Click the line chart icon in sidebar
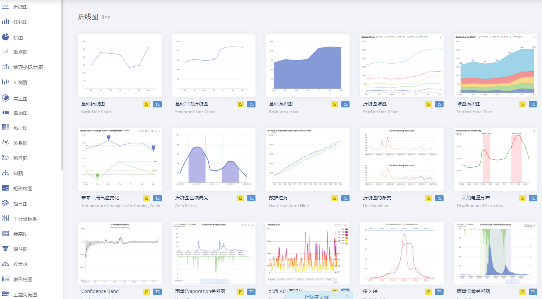The image size is (542, 299). click(5, 6)
